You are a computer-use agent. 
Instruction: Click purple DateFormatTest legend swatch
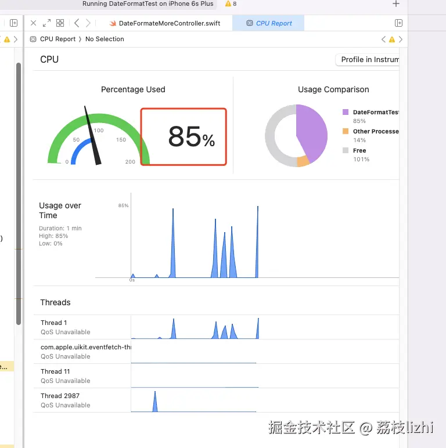pos(346,112)
